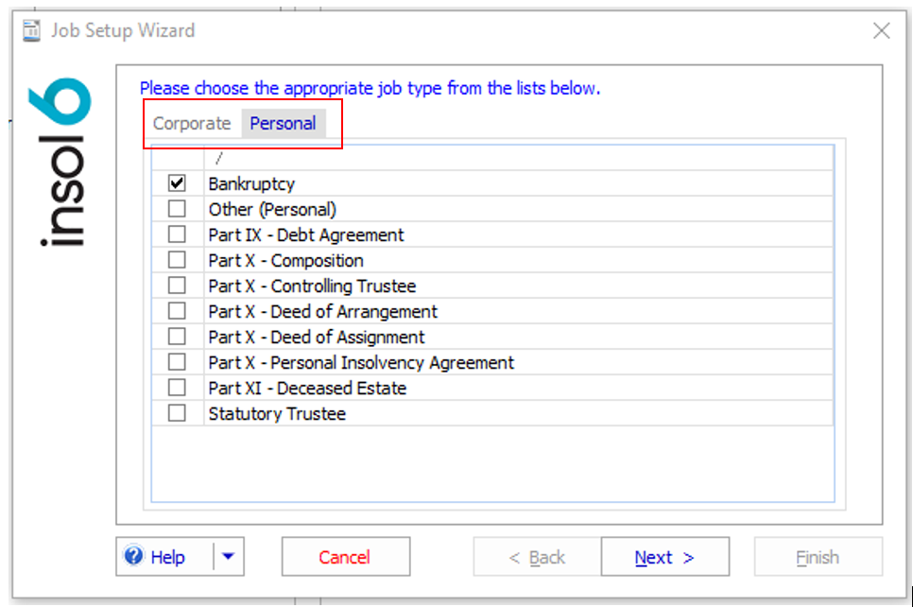Enable Part X - Personal Insolvency Agreement
The image size is (913, 607).
pyautogui.click(x=177, y=362)
